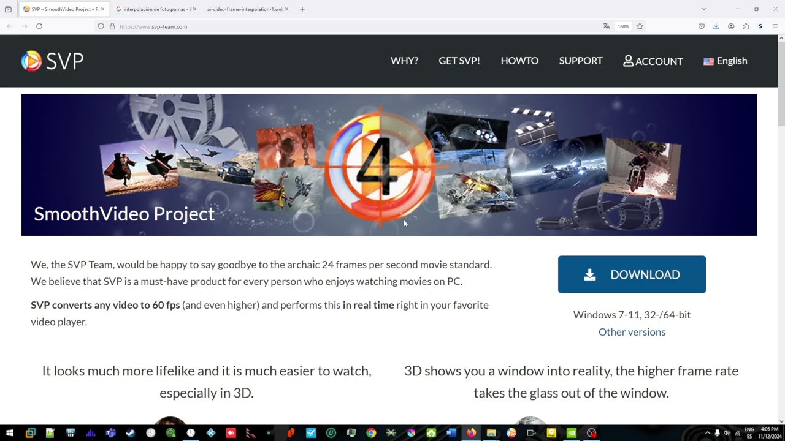The height and width of the screenshot is (441, 785).
Task: Reload the current page
Action: [x=39, y=26]
